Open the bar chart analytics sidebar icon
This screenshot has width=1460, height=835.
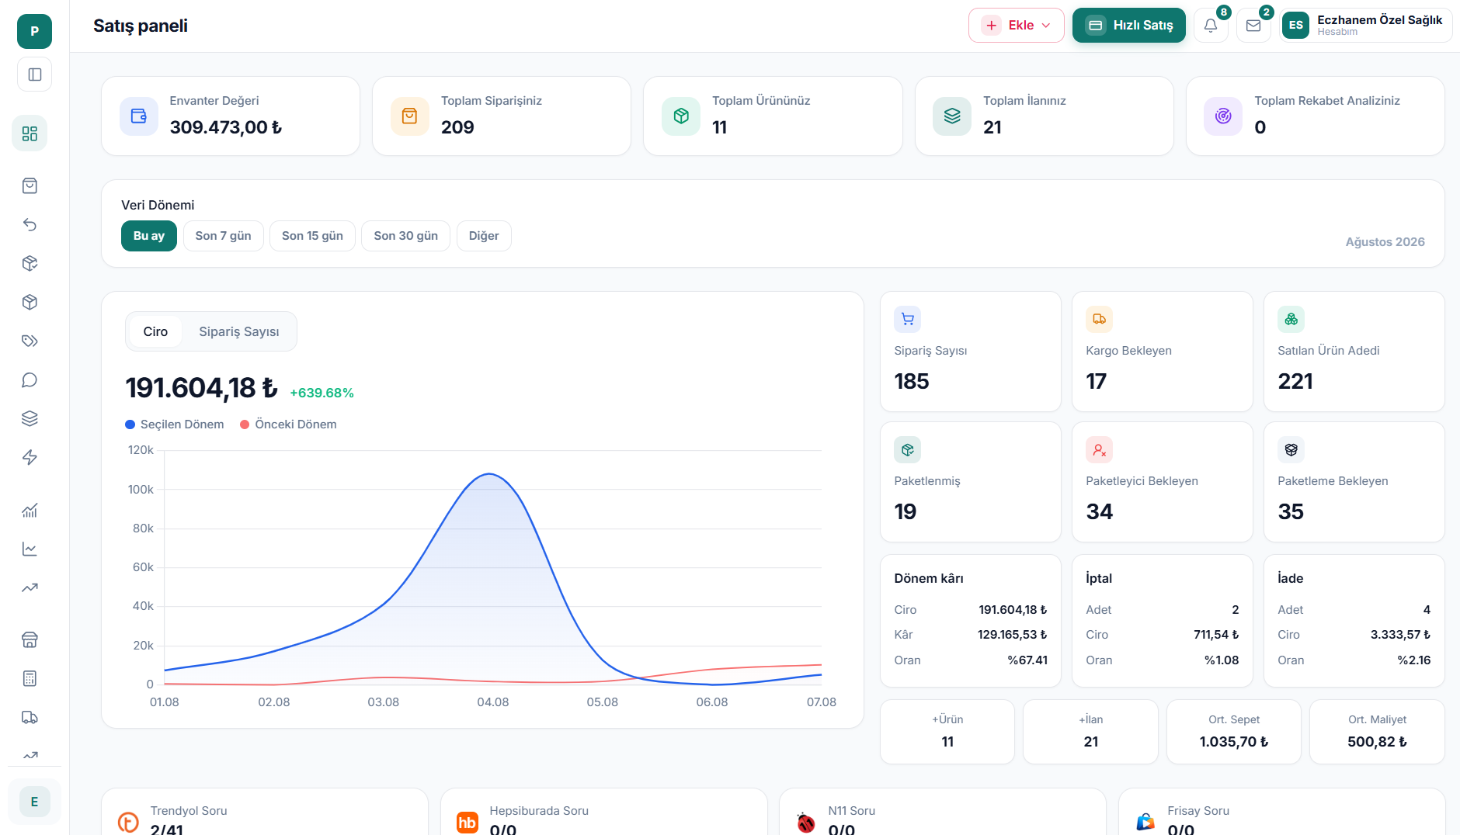pos(30,510)
